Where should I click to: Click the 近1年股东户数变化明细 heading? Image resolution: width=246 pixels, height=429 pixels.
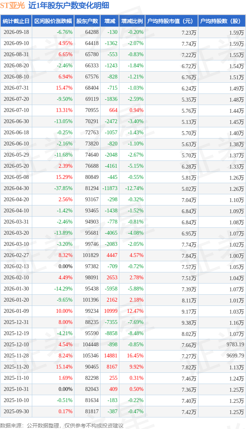(x=69, y=5)
